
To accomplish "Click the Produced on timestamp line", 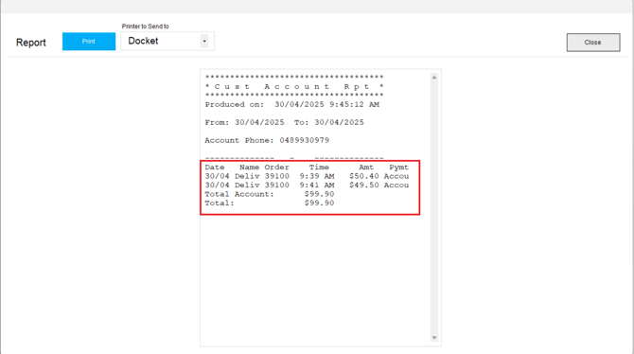I will coord(292,104).
